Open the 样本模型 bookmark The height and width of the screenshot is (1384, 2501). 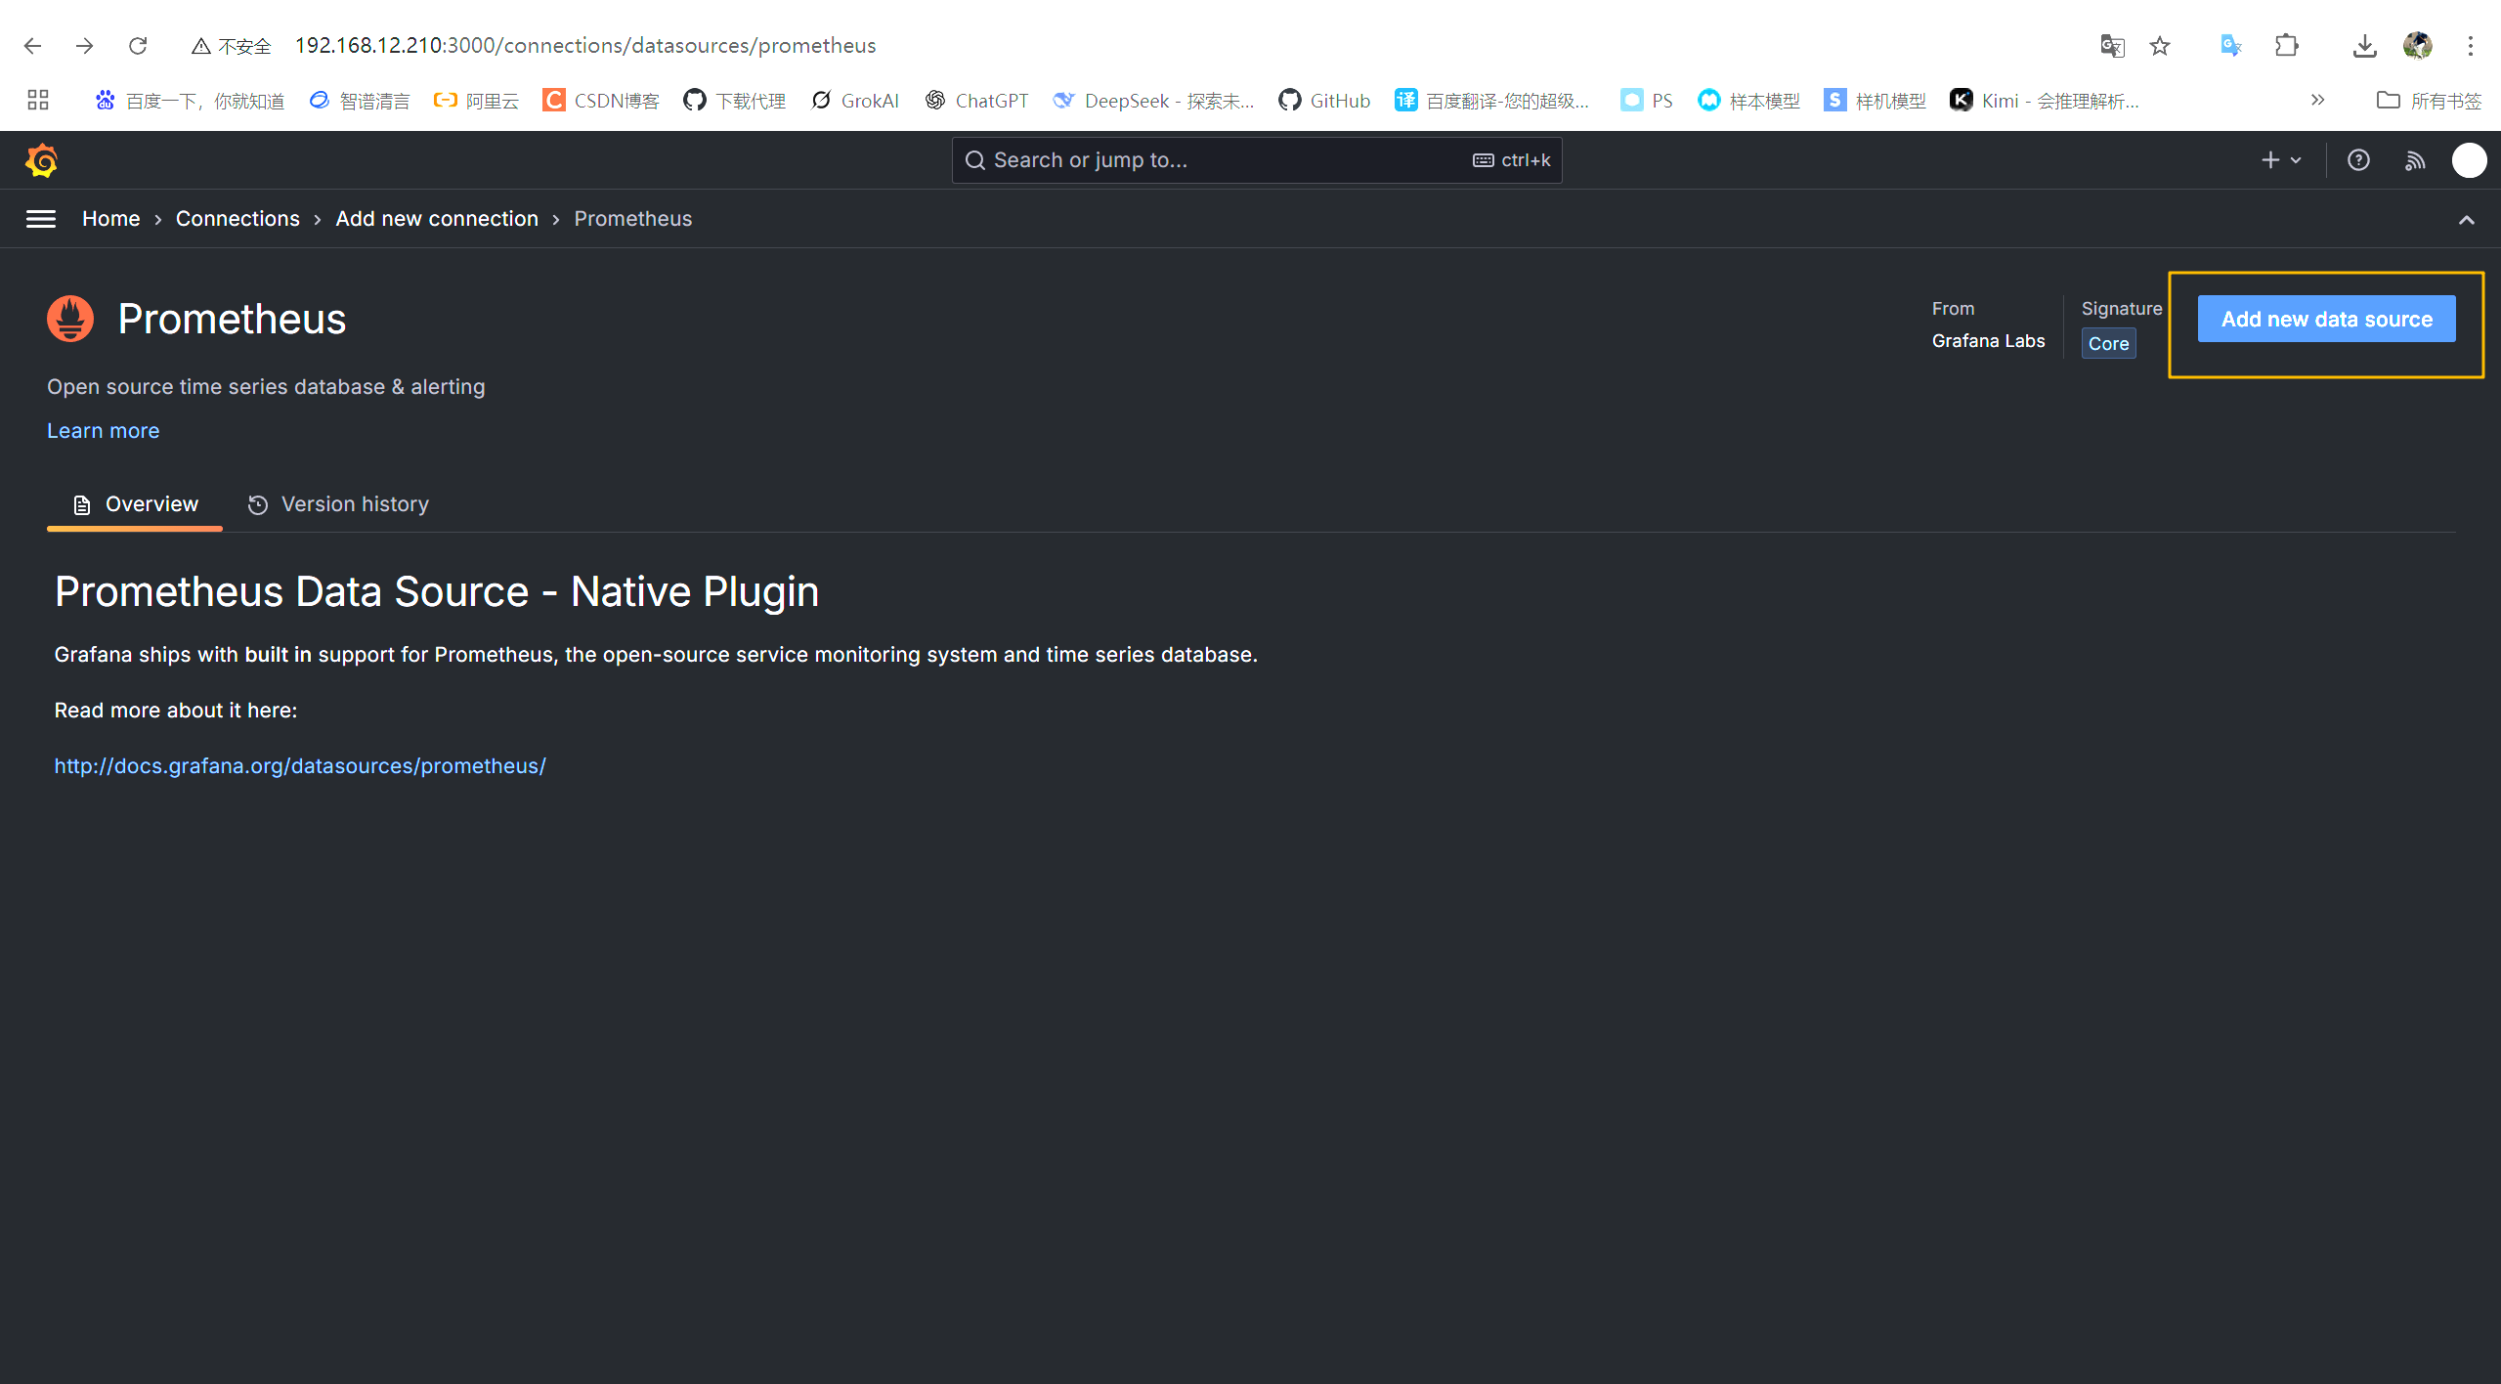click(x=1748, y=101)
